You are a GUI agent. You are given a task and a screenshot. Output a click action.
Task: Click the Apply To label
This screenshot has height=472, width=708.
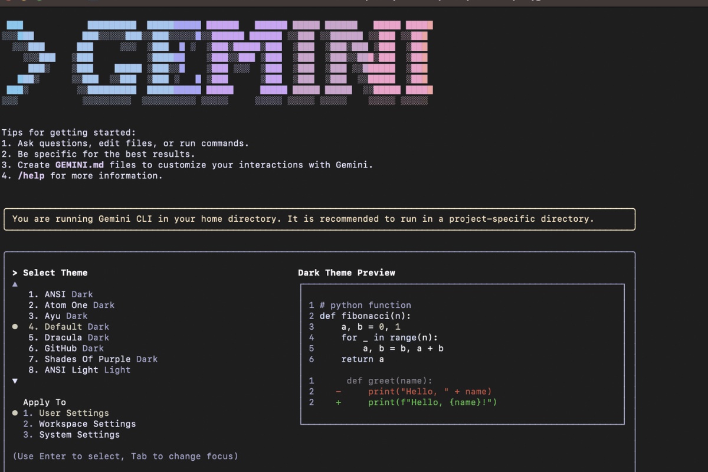click(44, 402)
